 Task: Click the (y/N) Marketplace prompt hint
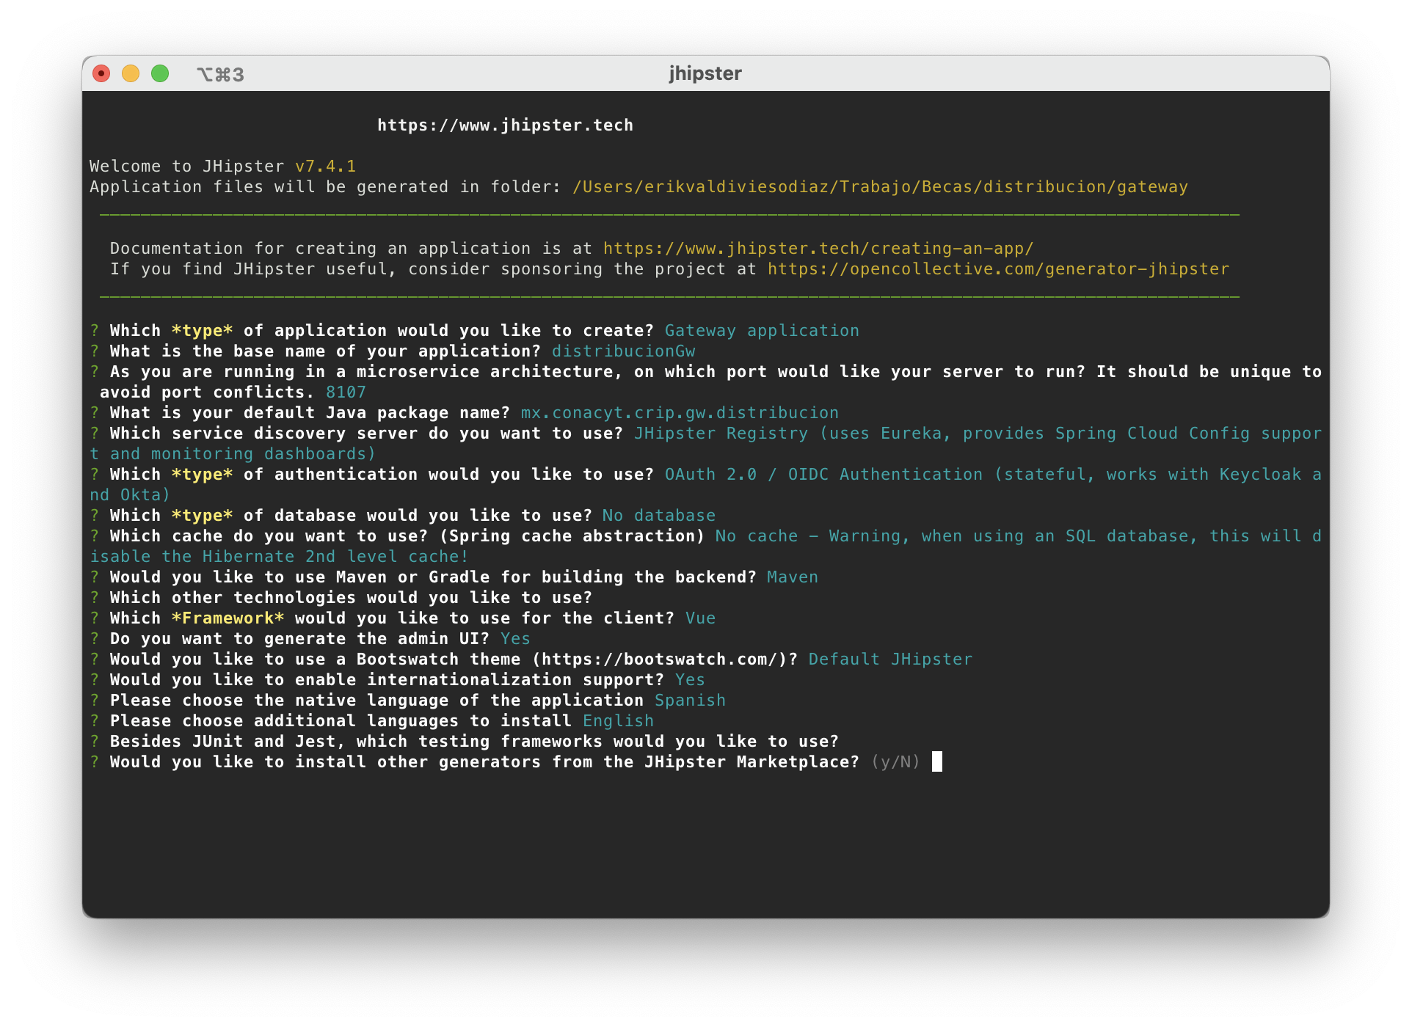click(x=895, y=762)
